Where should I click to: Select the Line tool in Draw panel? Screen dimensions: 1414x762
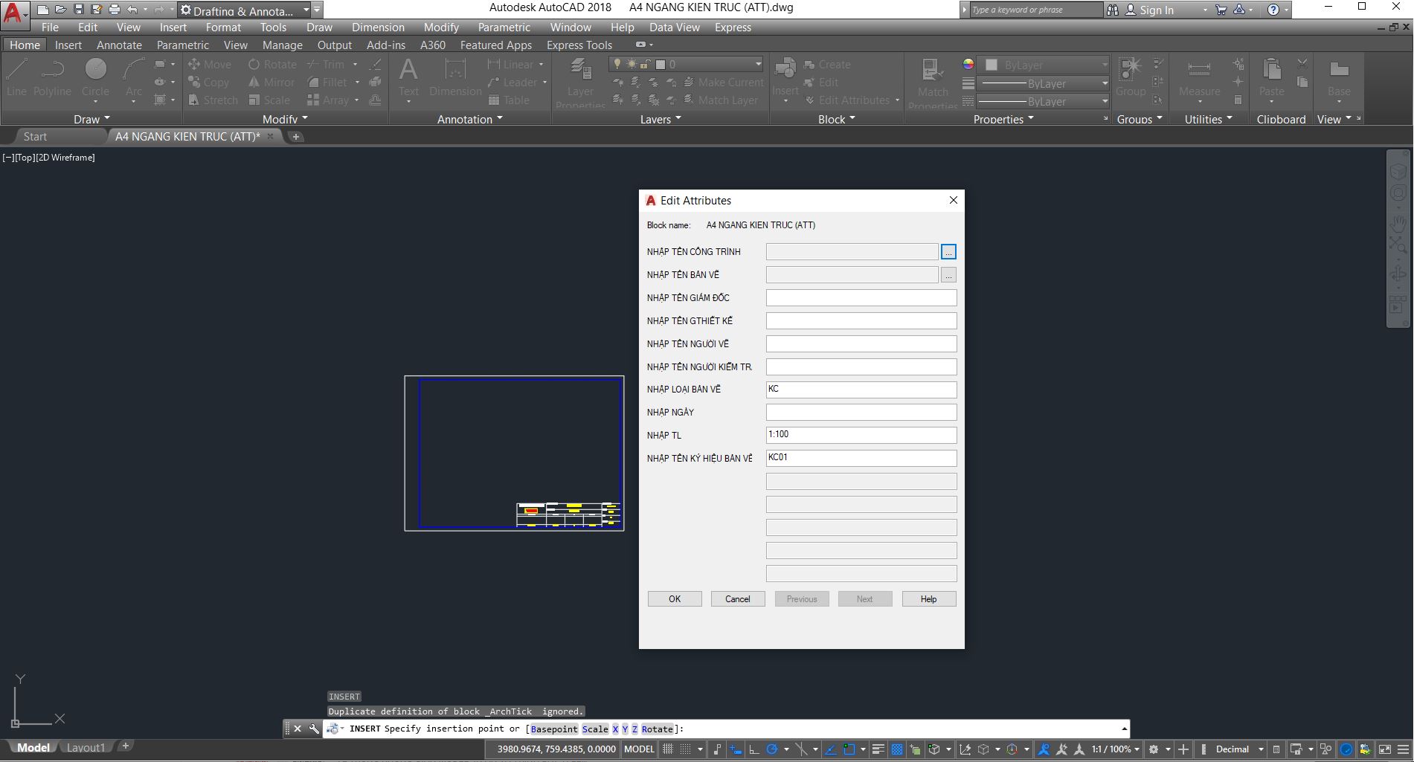pyautogui.click(x=16, y=77)
